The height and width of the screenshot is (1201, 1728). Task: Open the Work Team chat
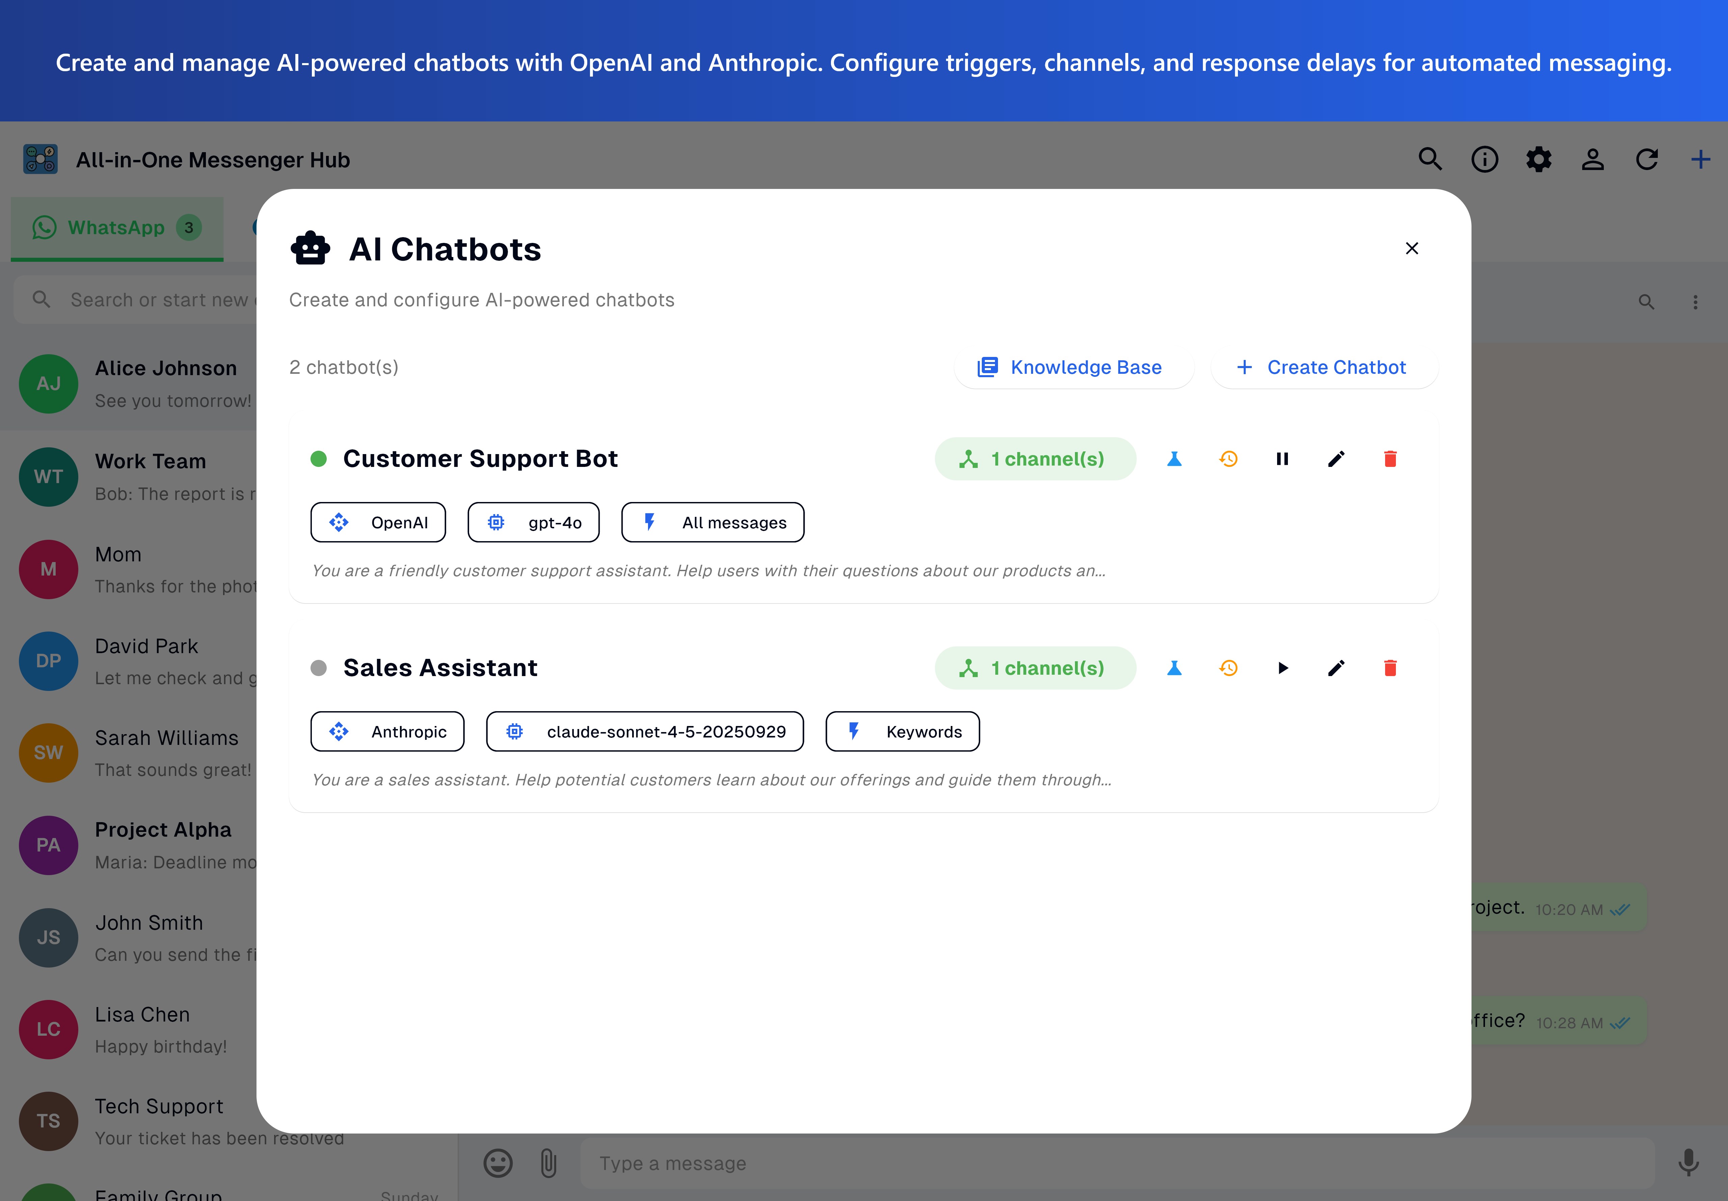click(x=129, y=477)
